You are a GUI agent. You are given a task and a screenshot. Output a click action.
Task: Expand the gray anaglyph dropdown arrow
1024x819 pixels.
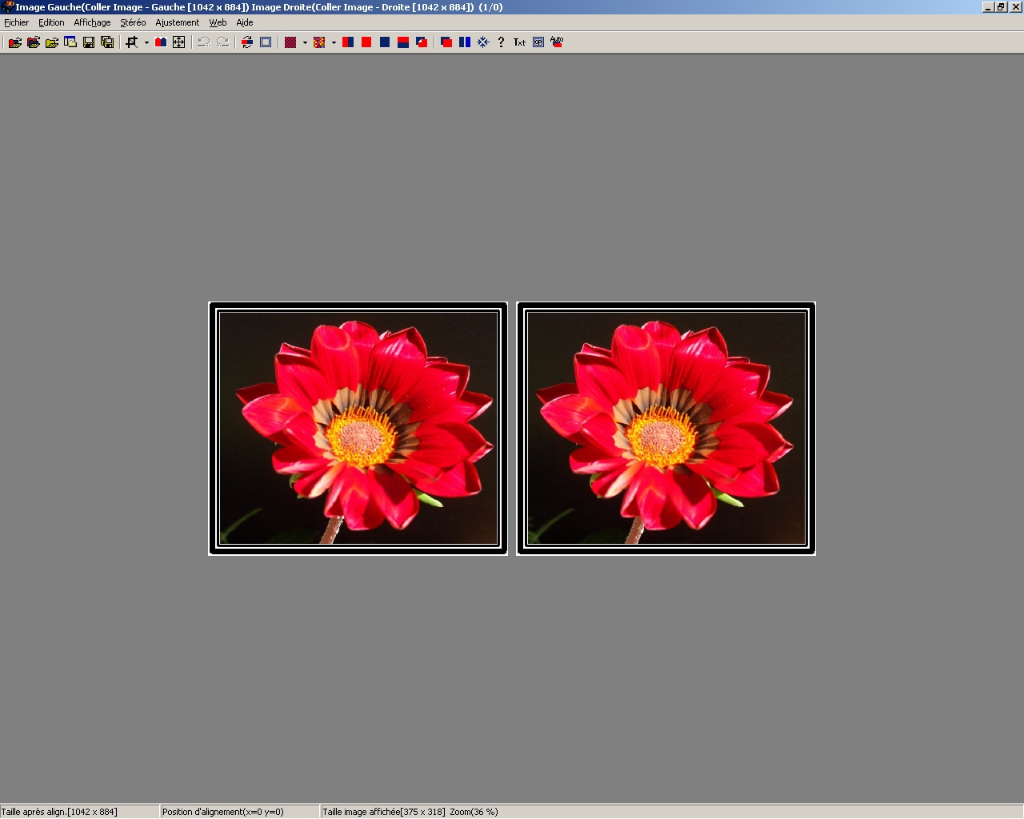point(305,43)
